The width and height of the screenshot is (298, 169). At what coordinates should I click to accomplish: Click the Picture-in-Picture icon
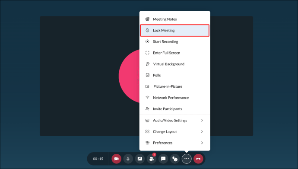pos(147,86)
